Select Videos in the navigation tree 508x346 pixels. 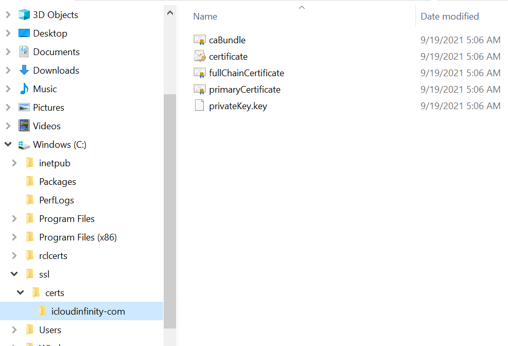pyautogui.click(x=47, y=126)
